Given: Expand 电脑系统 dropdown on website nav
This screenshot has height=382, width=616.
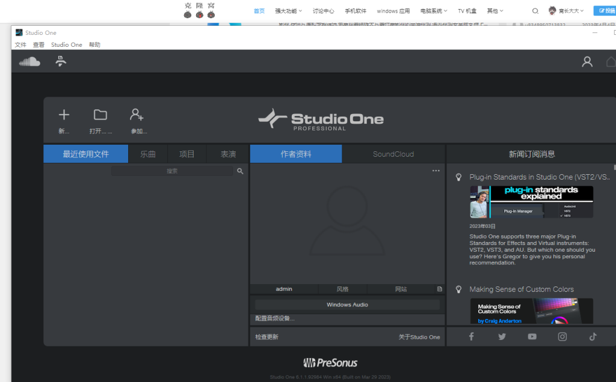Looking at the screenshot, I should tap(433, 11).
